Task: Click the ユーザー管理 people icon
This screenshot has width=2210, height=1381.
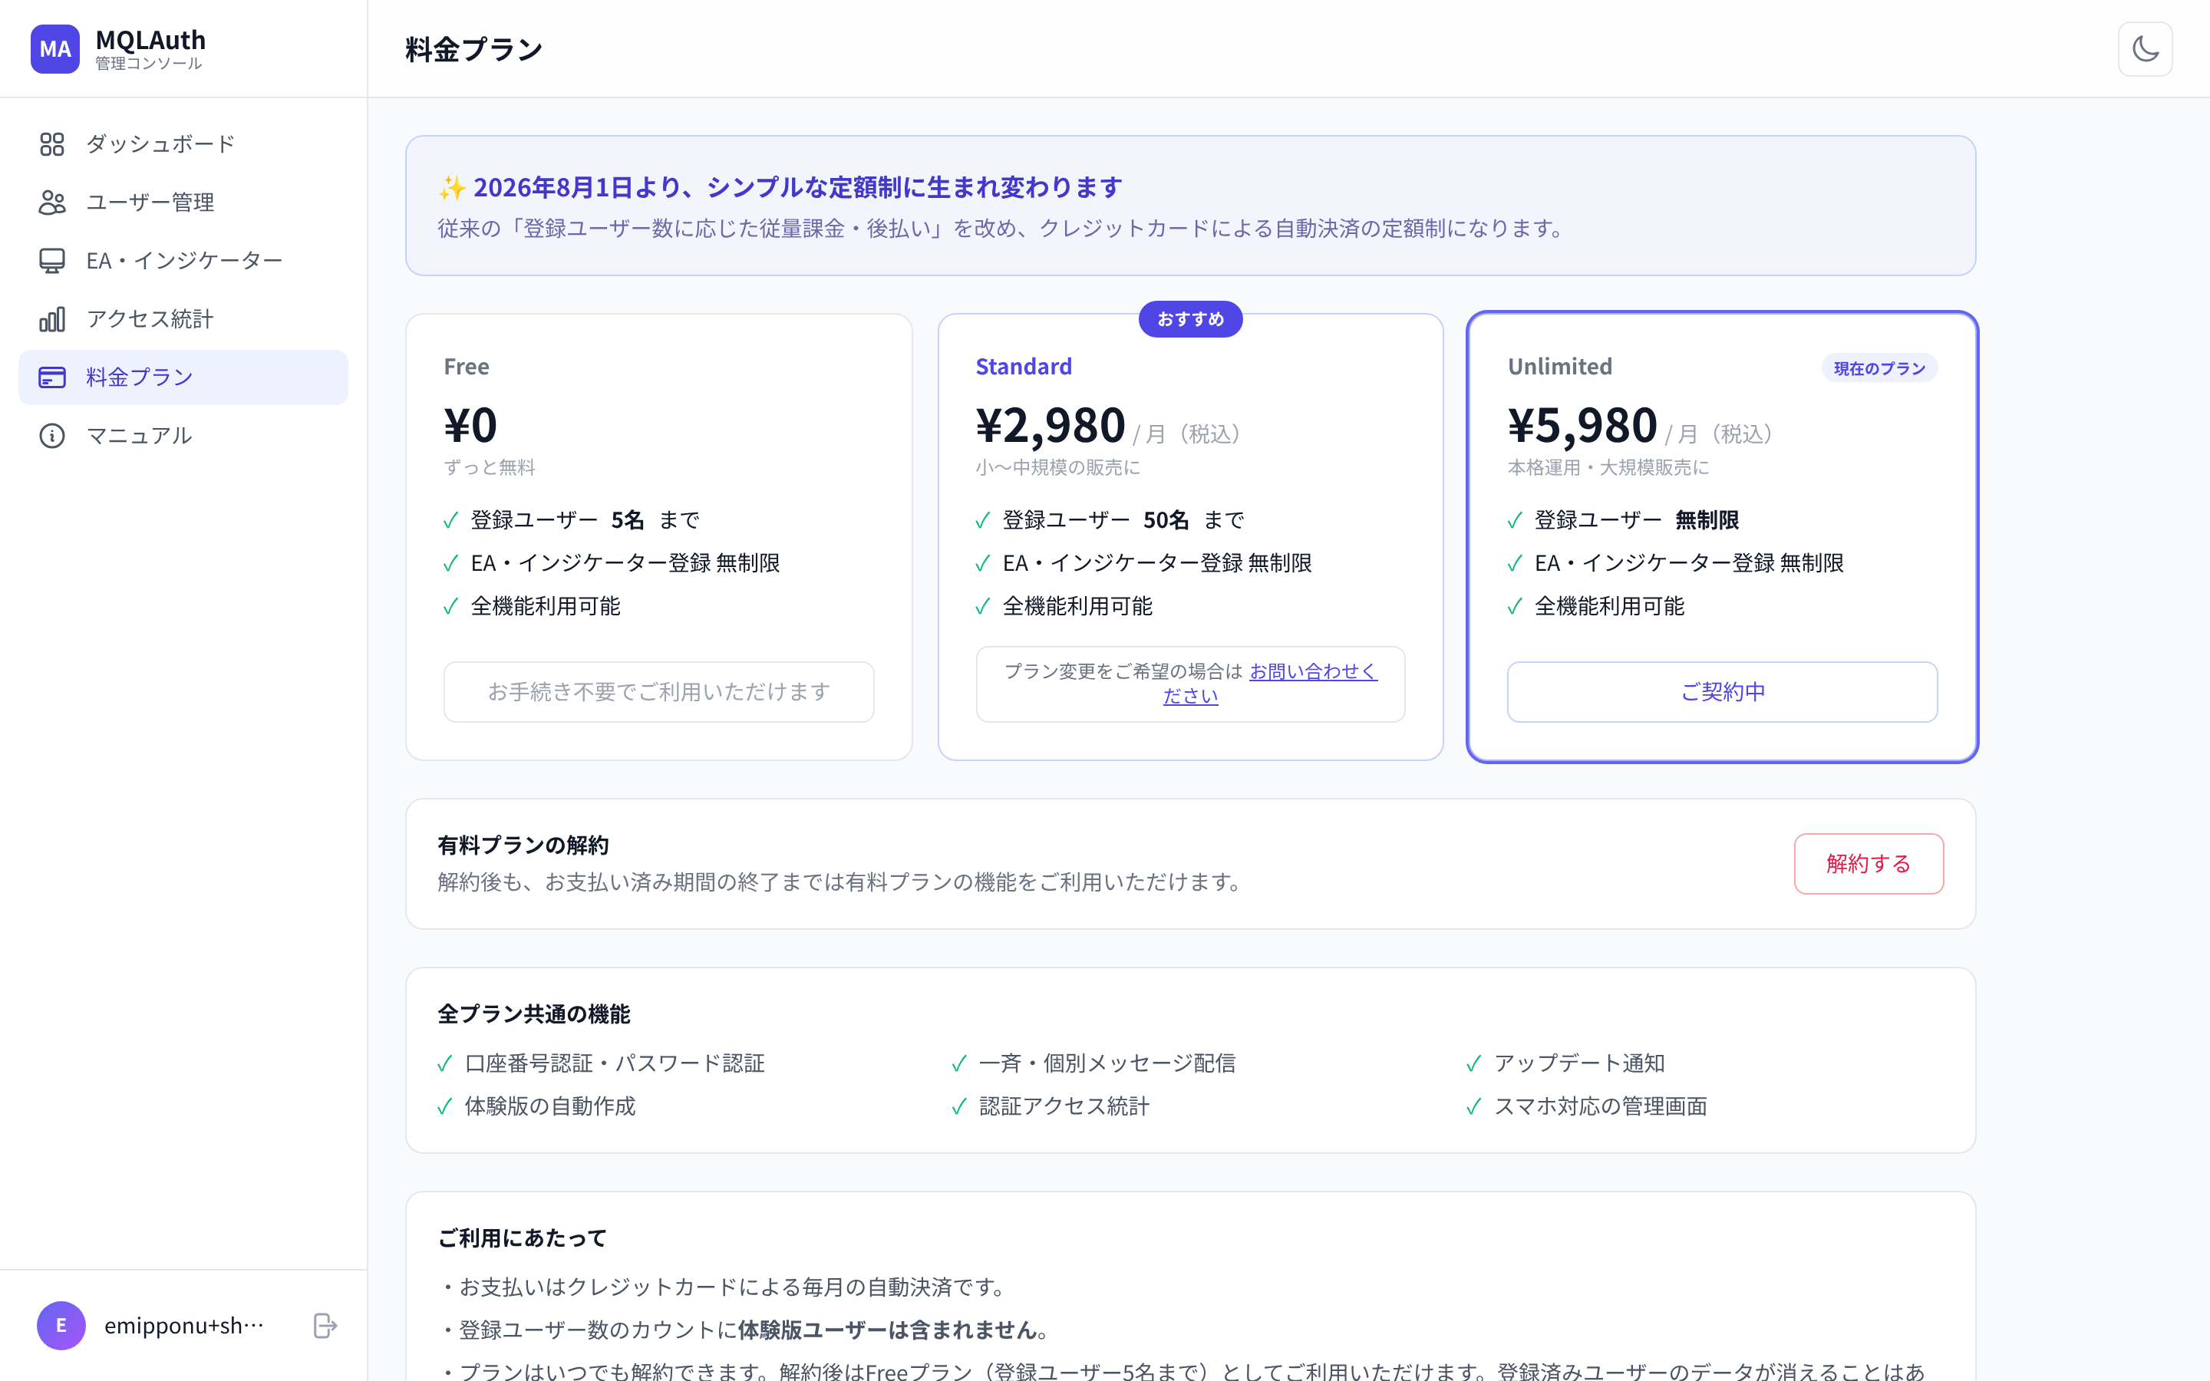Action: pos(52,202)
